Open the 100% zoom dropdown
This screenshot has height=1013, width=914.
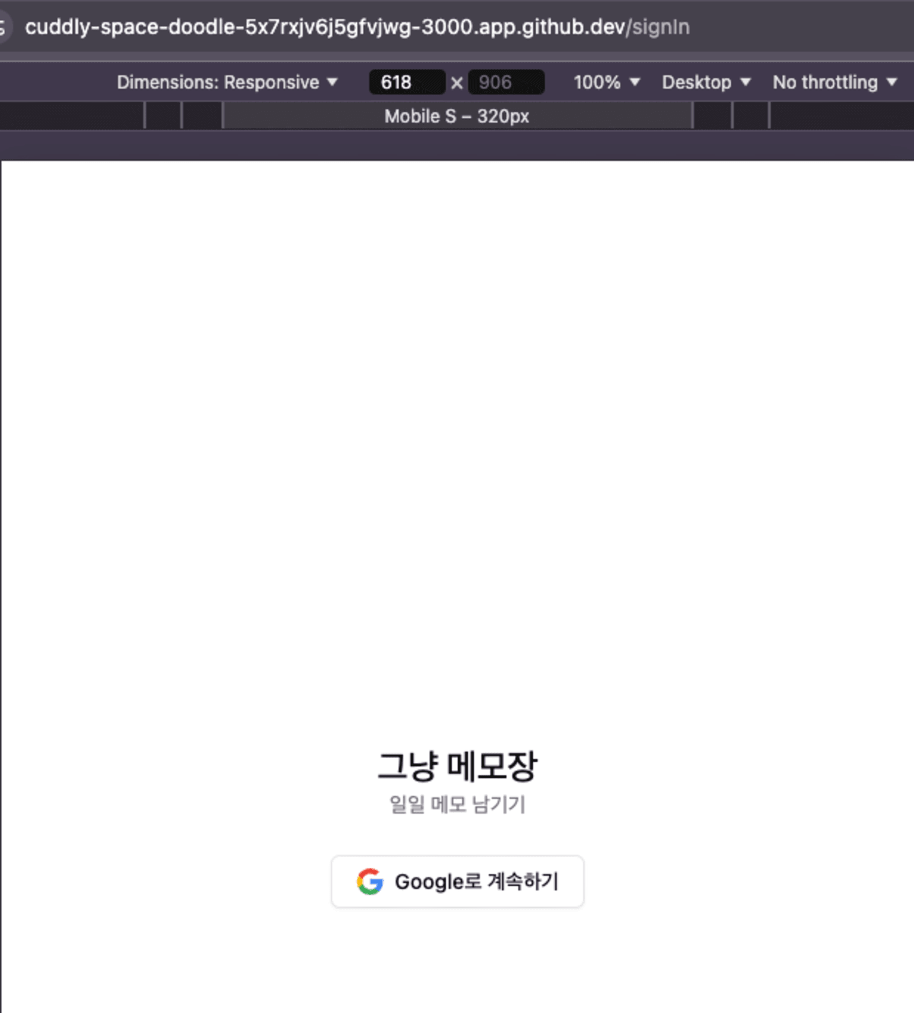tap(607, 82)
